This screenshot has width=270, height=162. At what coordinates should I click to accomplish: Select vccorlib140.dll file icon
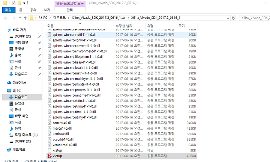[x=49, y=139]
